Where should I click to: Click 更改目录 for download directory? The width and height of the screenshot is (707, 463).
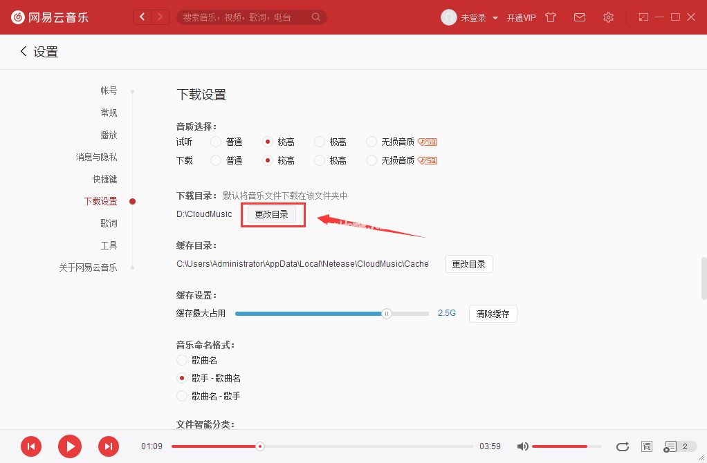pos(272,214)
